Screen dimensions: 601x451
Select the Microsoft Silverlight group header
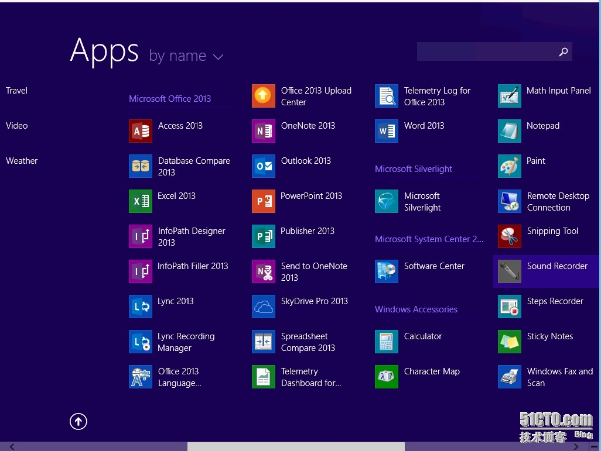(x=414, y=169)
